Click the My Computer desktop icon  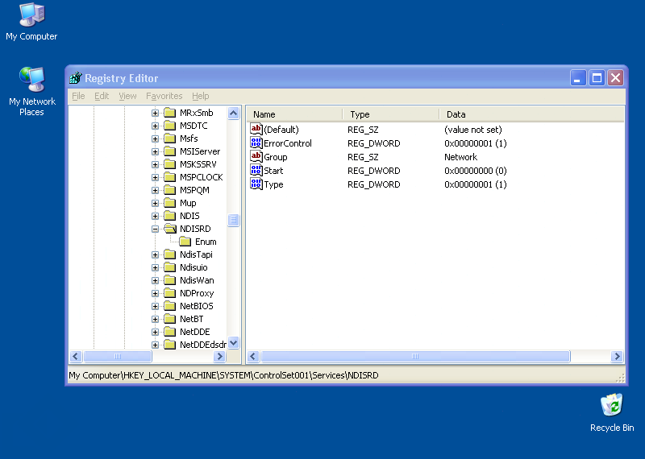(31, 23)
